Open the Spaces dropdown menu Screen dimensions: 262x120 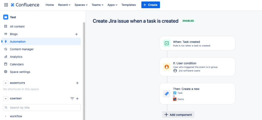click(81, 5)
